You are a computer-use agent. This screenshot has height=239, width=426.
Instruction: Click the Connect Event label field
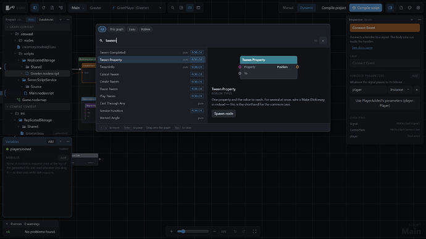(385, 63)
